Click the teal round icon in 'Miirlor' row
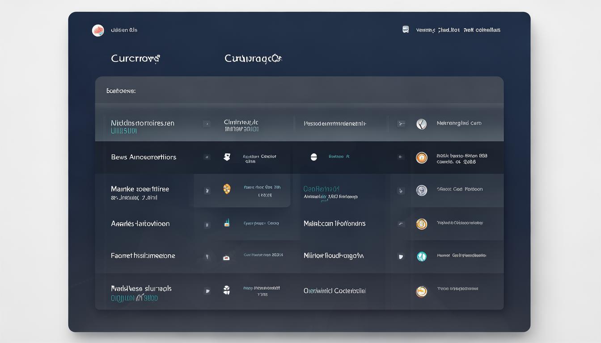Image resolution: width=601 pixels, height=343 pixels. pyautogui.click(x=421, y=256)
